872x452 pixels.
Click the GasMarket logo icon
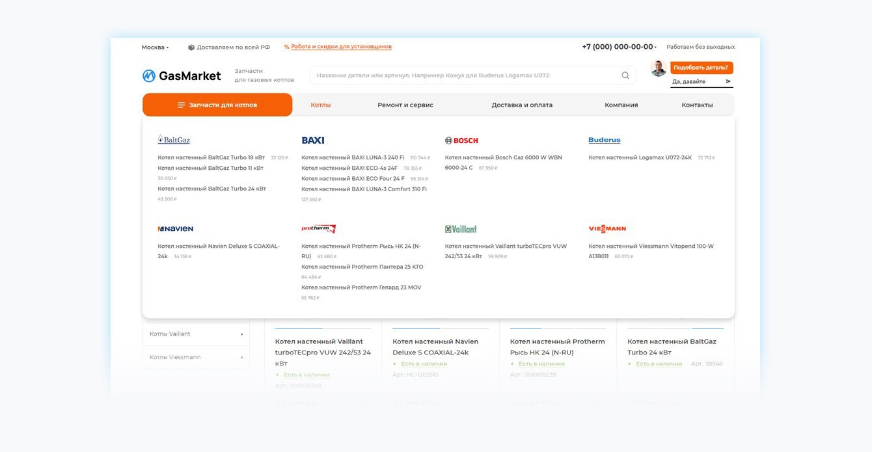pyautogui.click(x=149, y=76)
